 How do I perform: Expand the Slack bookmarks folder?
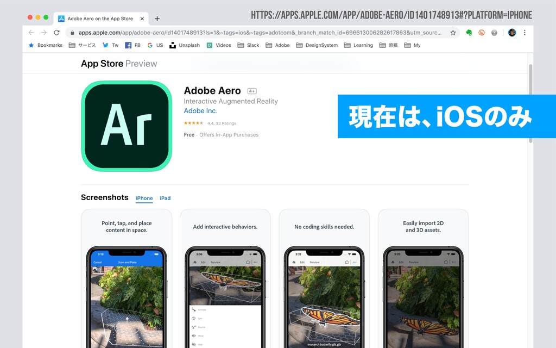pos(248,45)
